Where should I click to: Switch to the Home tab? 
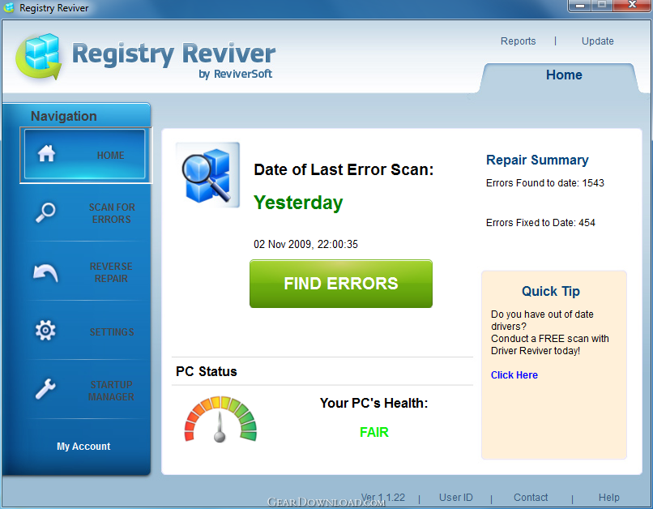tap(564, 75)
